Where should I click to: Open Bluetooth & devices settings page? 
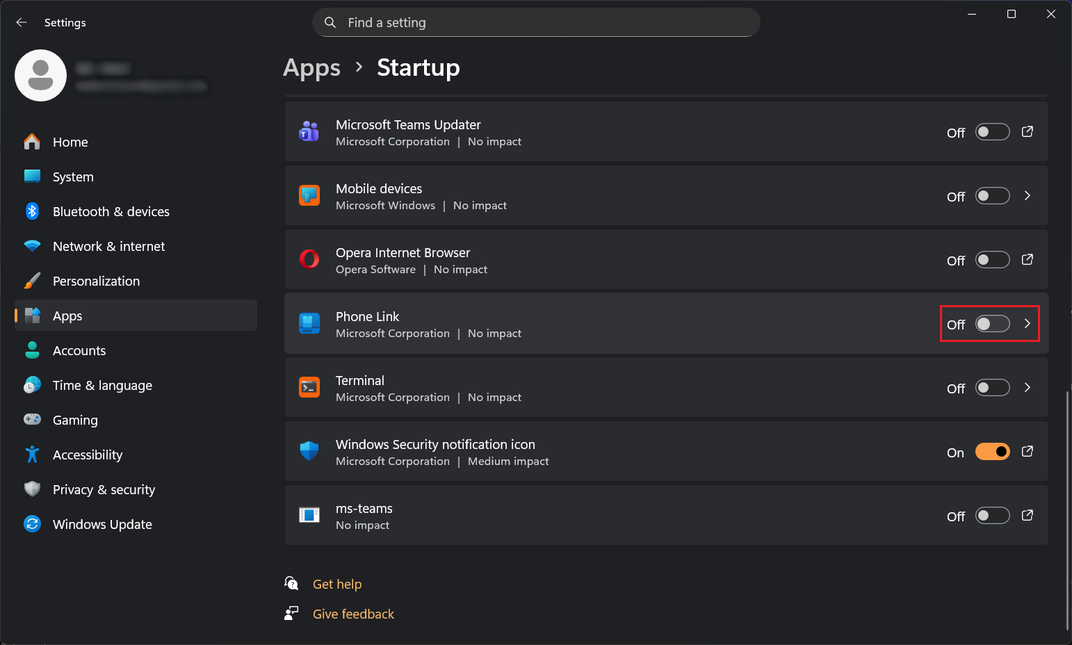[111, 211]
